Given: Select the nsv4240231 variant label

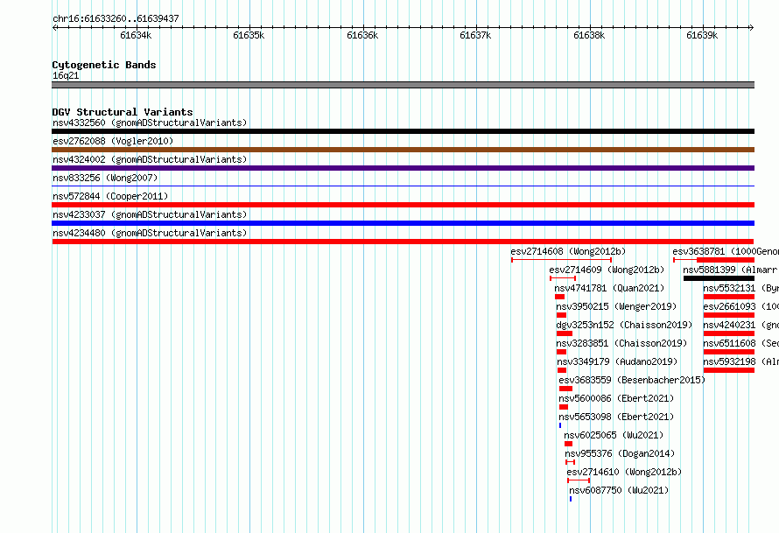Looking at the screenshot, I should 740,325.
